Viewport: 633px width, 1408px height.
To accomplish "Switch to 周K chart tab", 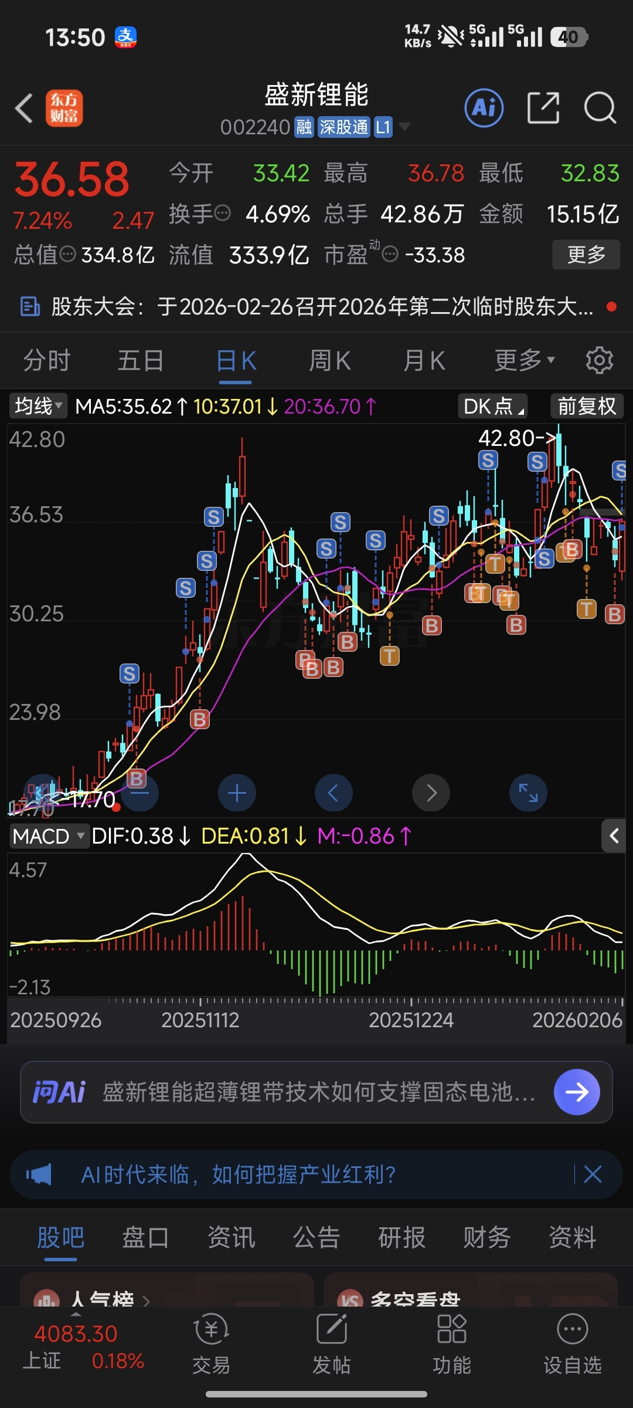I will (330, 360).
